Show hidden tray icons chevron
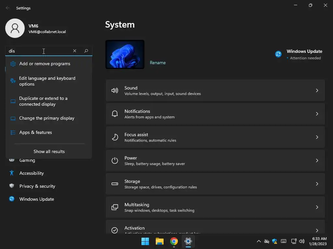Viewport: 333px width, 249px height. click(x=259, y=241)
